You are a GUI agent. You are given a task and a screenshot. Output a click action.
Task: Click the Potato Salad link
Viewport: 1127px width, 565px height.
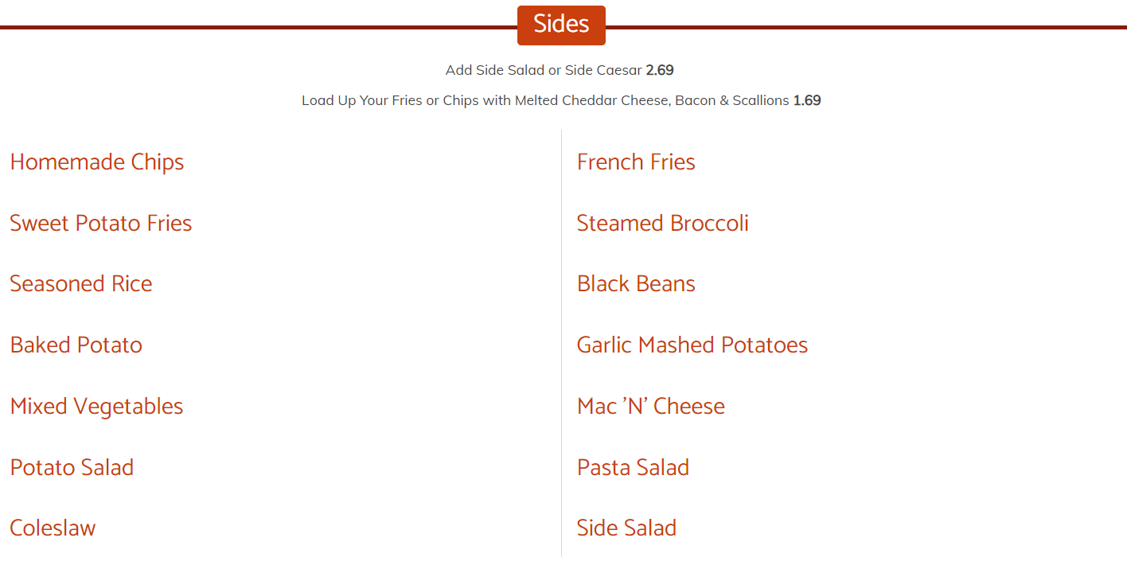pos(72,468)
